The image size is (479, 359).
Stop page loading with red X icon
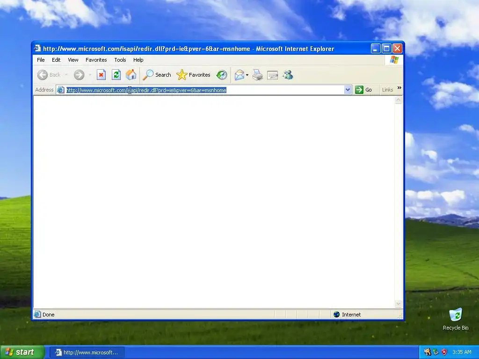101,74
